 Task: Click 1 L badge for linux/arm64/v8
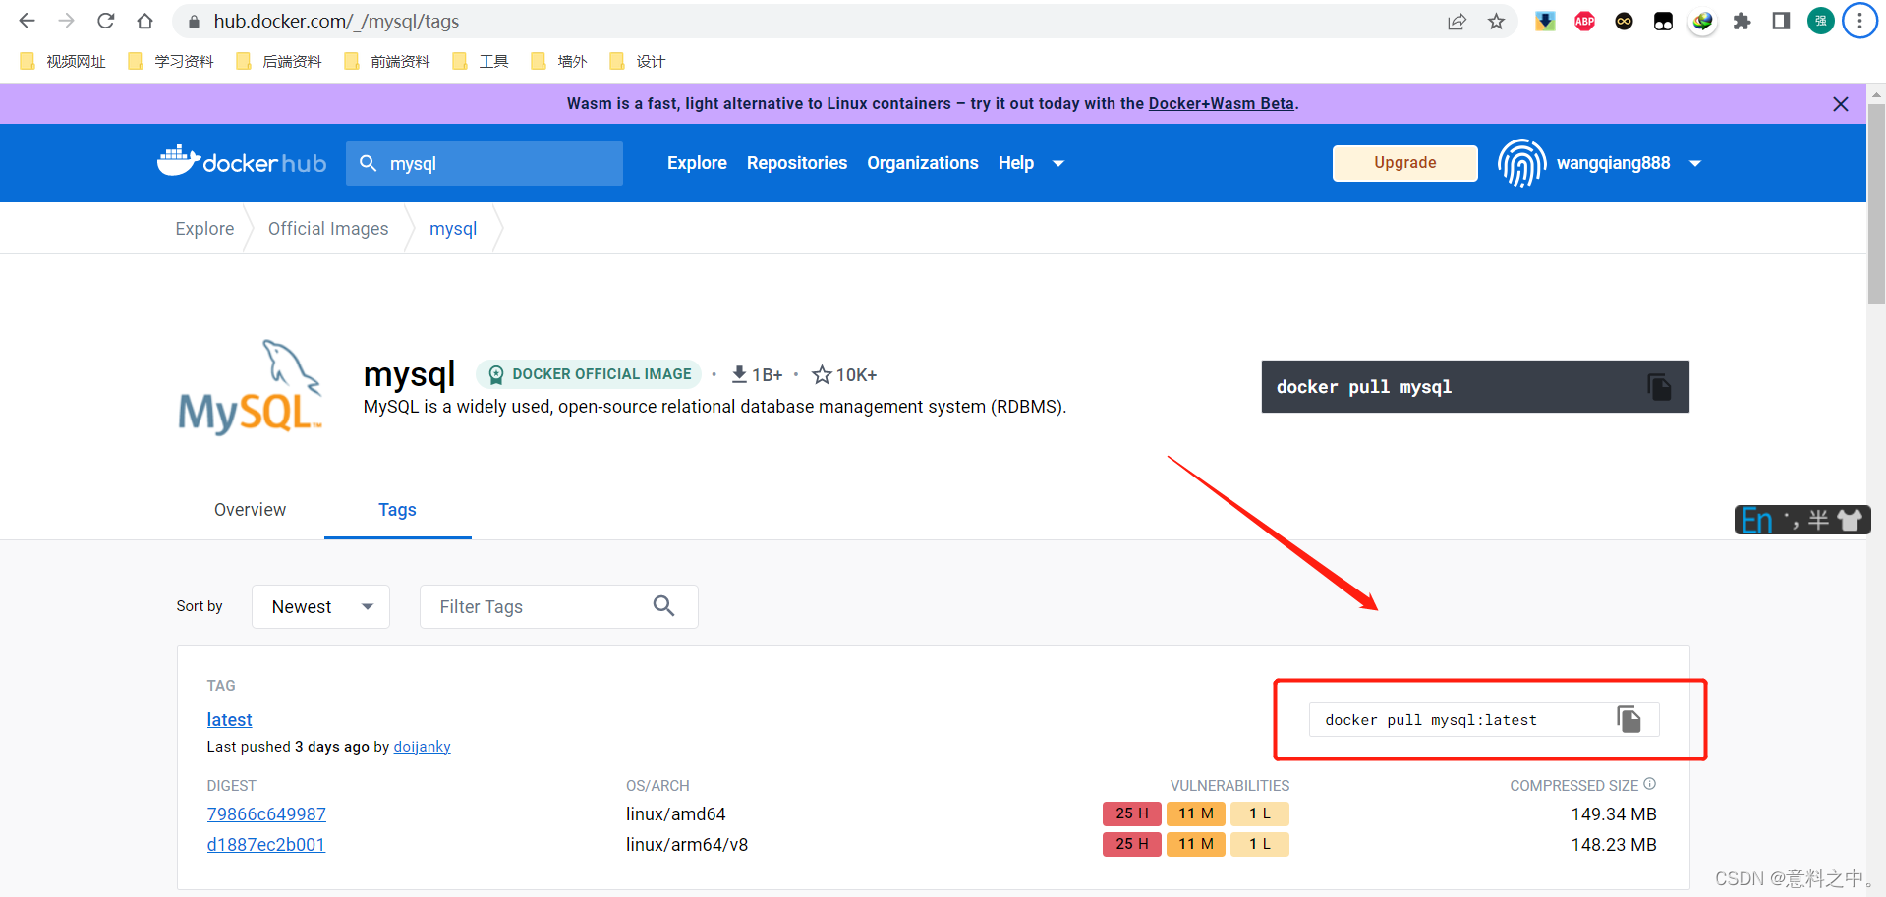click(1260, 844)
